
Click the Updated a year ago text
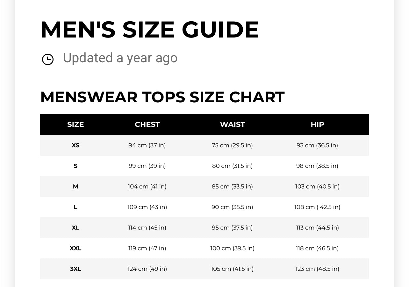(120, 58)
